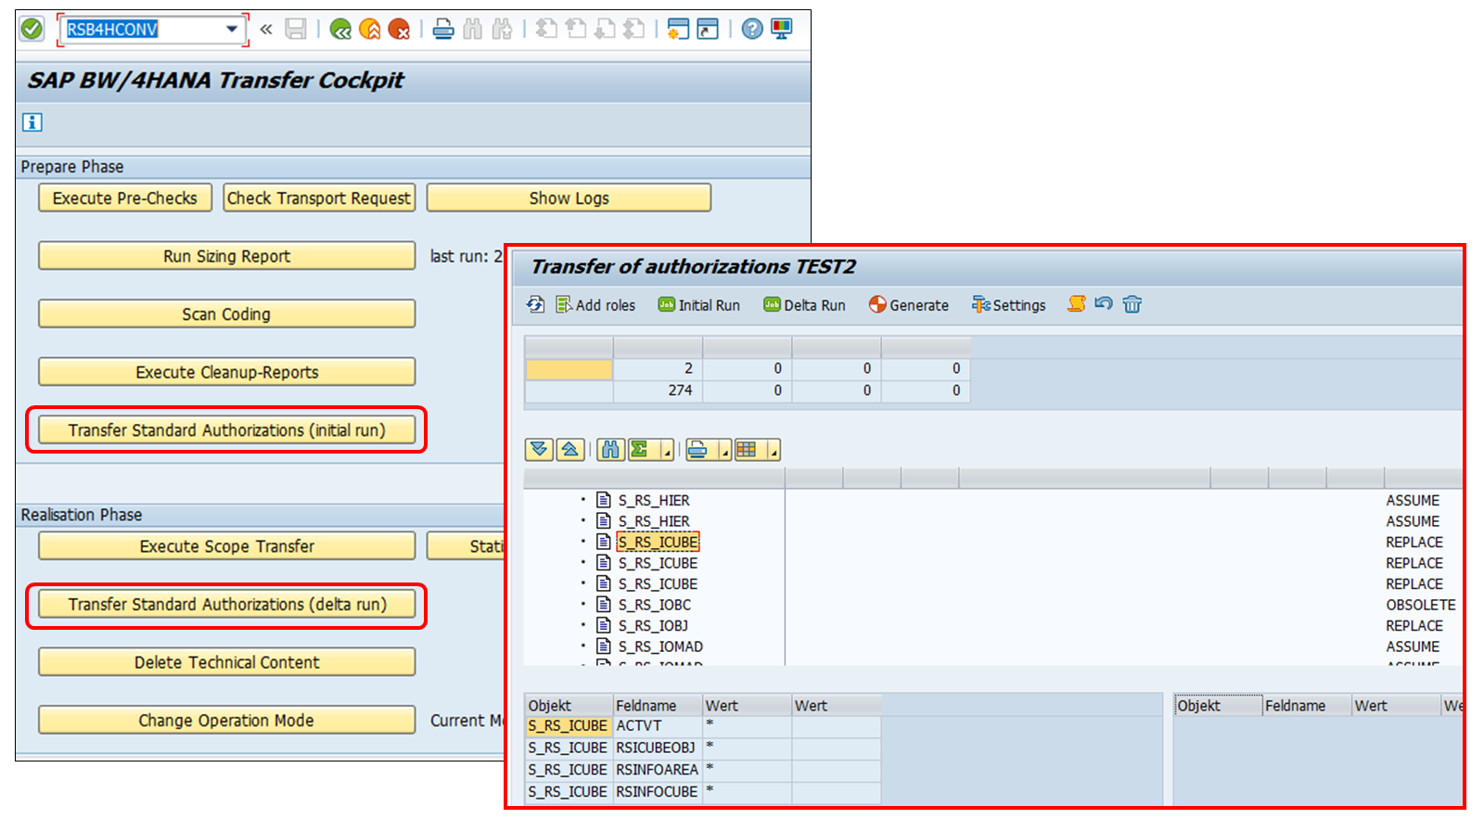Click the Show Logs button
The width and height of the screenshot is (1484, 819).
click(x=569, y=198)
